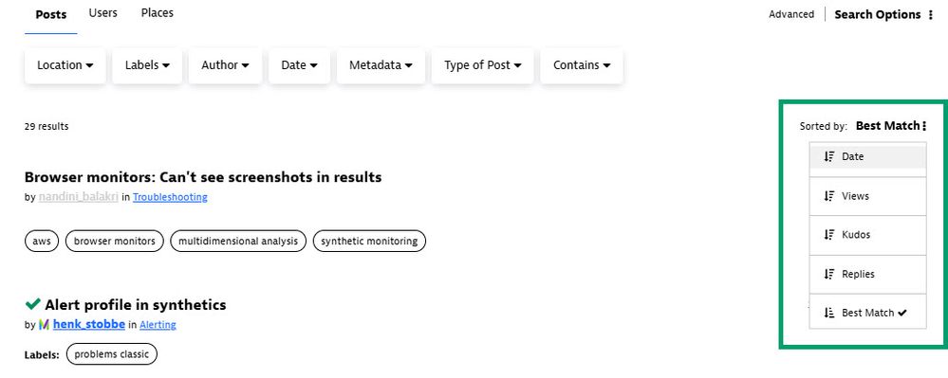The height and width of the screenshot is (378, 948).
Task: Expand the Type of Post dropdown
Action: 482,65
